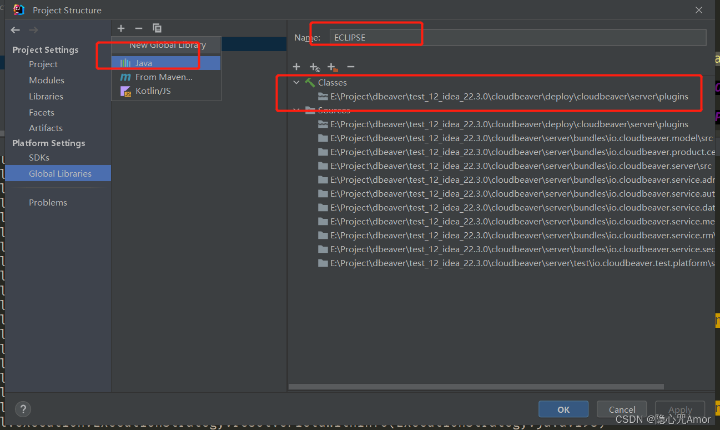Click the add root plus icon
Image resolution: width=720 pixels, height=430 pixels.
[x=296, y=67]
